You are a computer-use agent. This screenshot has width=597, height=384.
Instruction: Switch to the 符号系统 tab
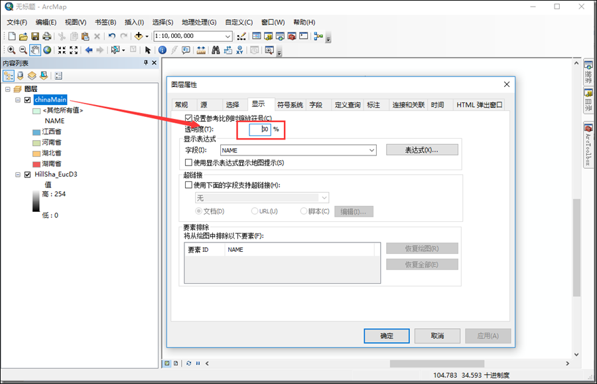click(290, 103)
